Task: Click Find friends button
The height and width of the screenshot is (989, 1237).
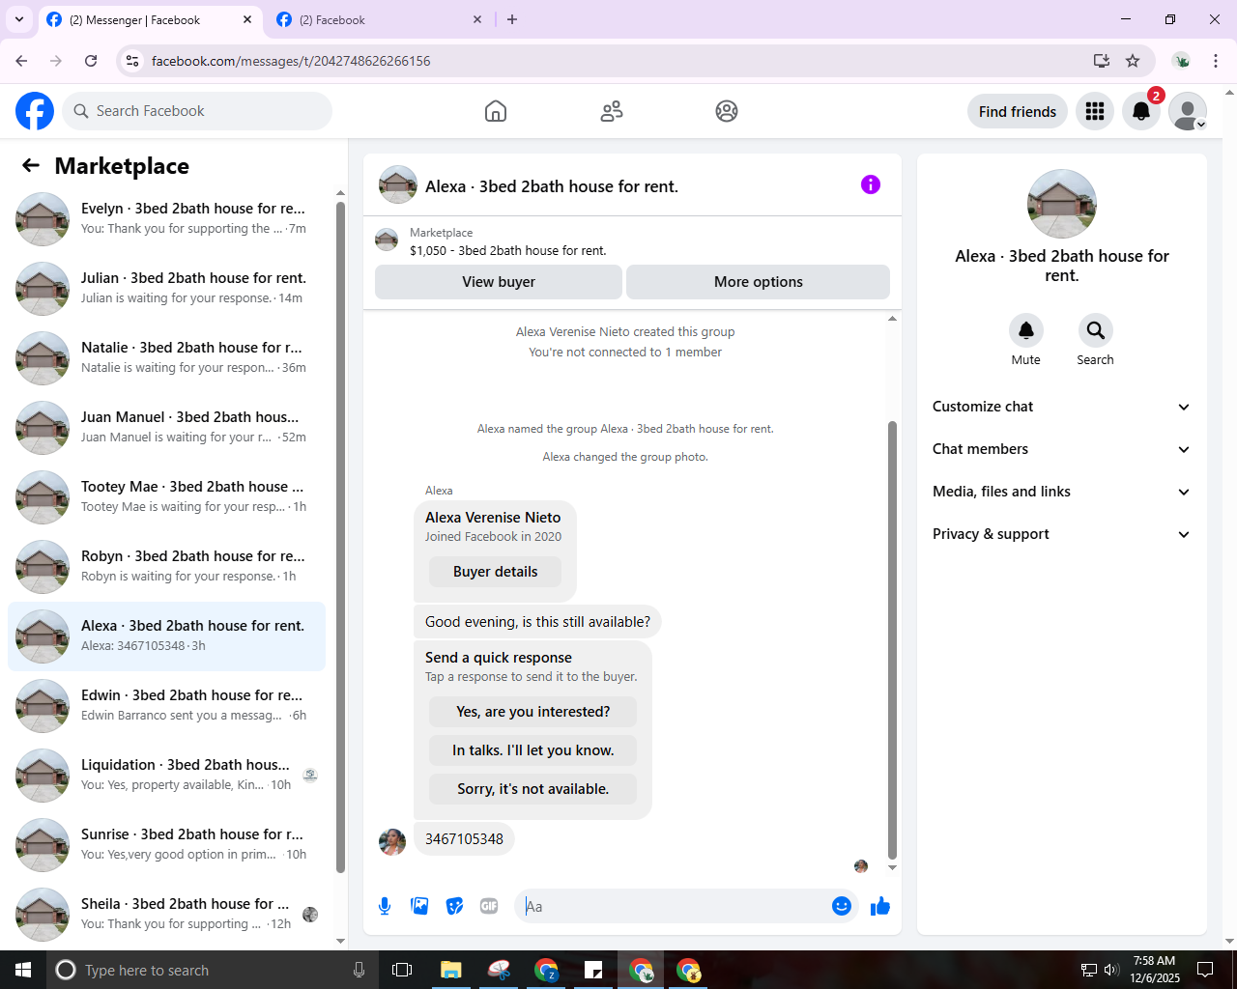Action: (x=1018, y=111)
